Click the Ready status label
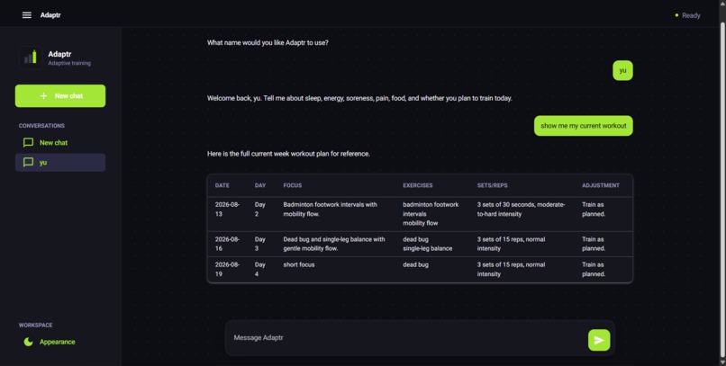 [x=691, y=15]
